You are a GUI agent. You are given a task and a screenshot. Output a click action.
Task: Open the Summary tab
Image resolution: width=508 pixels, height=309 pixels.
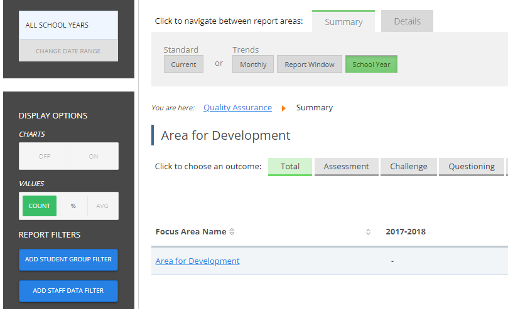coord(343,22)
